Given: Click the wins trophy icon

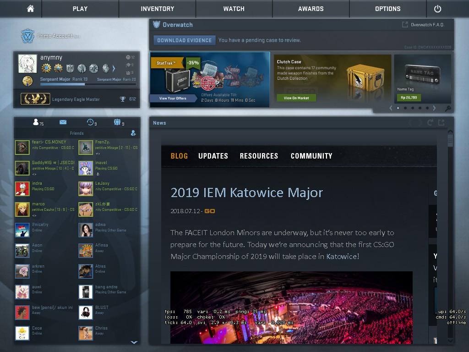Looking at the screenshot, I should (x=123, y=99).
